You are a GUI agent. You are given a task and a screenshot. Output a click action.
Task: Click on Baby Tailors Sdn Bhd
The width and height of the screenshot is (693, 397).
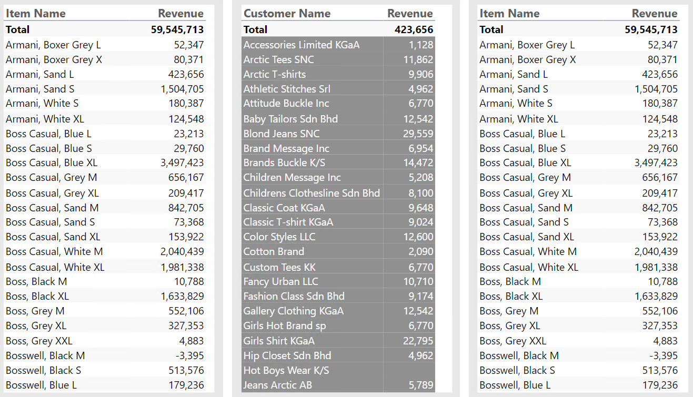[290, 119]
